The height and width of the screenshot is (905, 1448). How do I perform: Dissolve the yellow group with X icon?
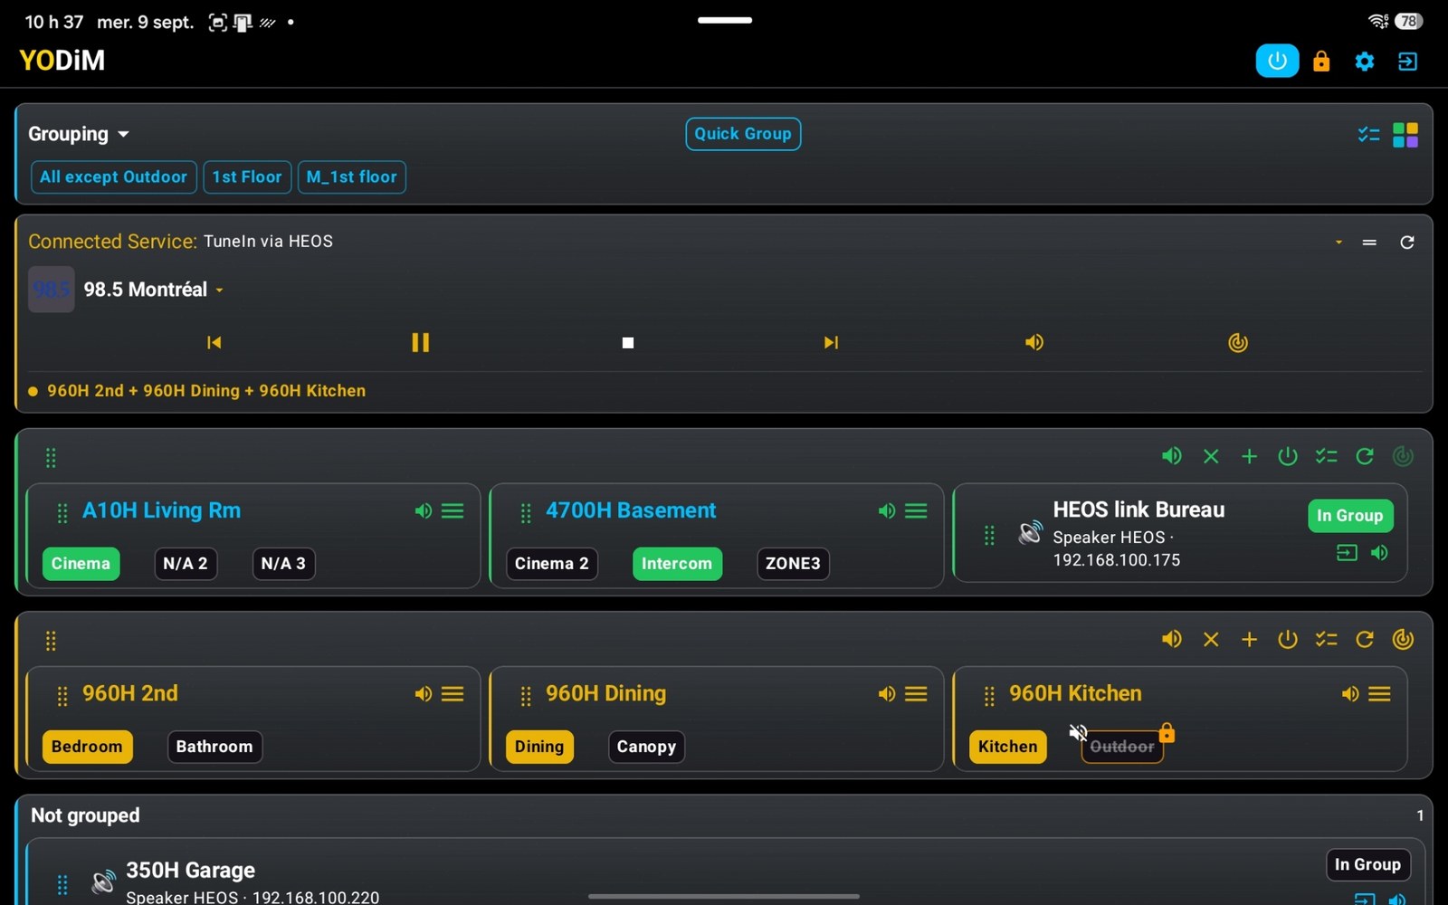click(1210, 639)
